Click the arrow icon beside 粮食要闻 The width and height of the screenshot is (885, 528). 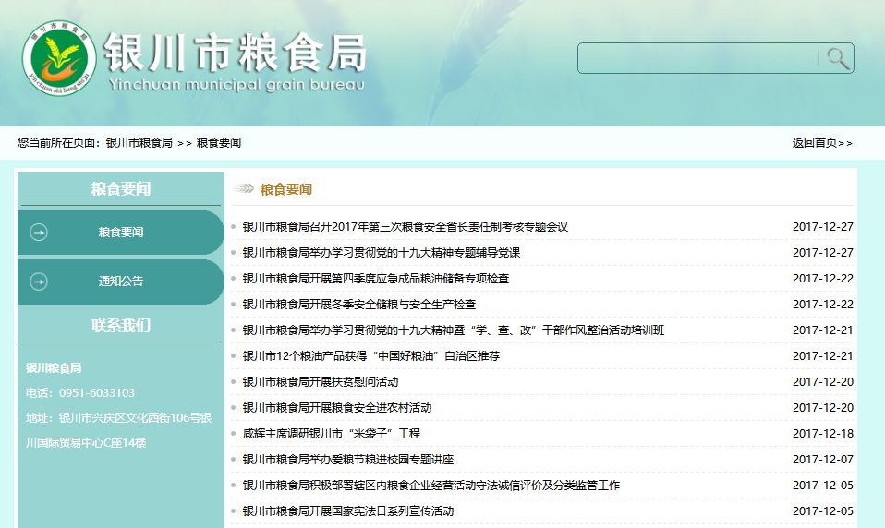point(39,233)
